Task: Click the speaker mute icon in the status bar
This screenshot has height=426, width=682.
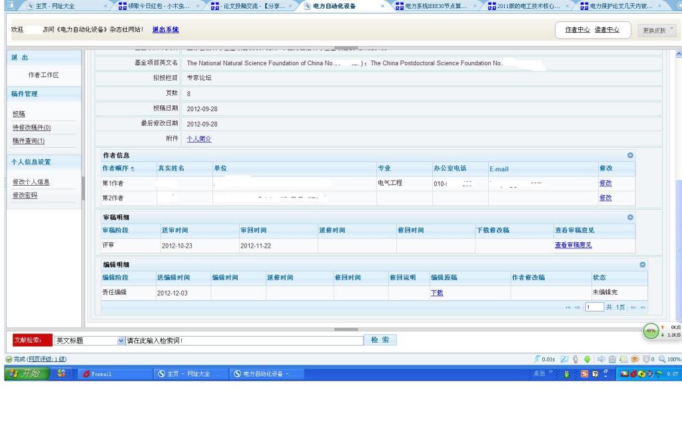Action: [x=601, y=359]
